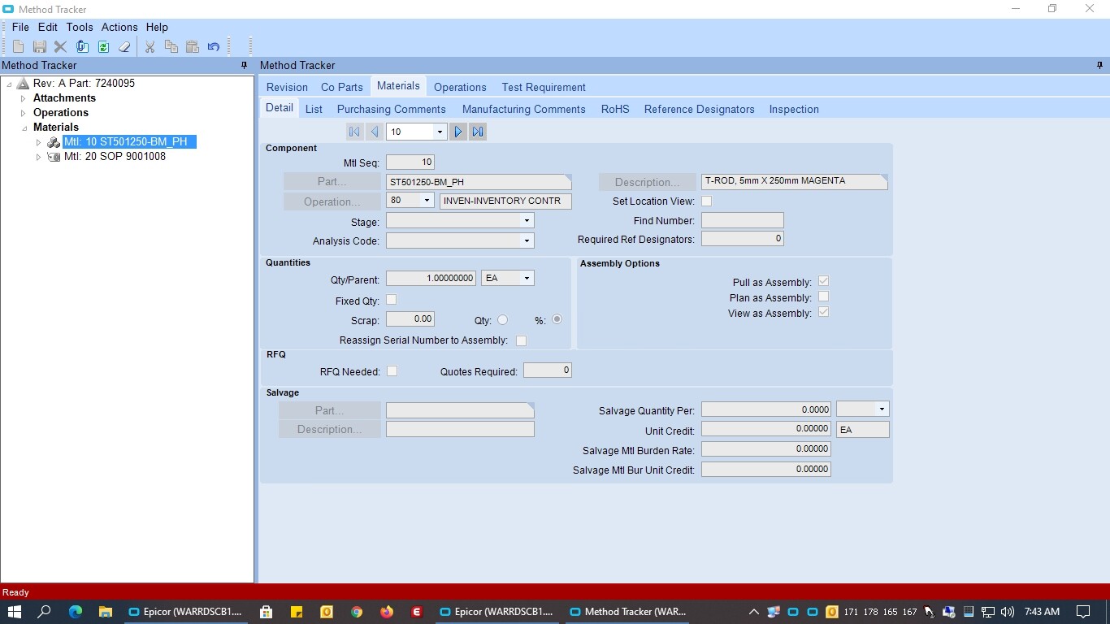Click the assembly icon of Mtl: 10

(x=54, y=142)
